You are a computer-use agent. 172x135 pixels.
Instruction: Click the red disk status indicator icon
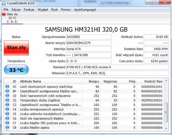pos(4,14)
